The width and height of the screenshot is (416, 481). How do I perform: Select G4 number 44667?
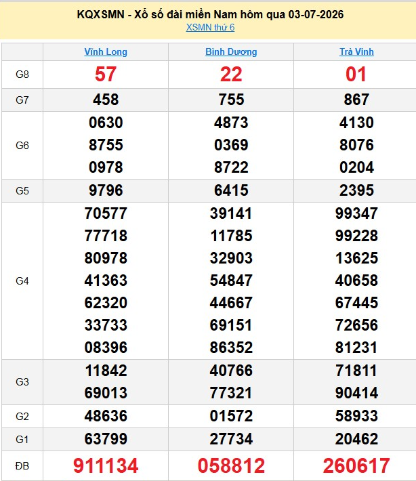click(231, 303)
